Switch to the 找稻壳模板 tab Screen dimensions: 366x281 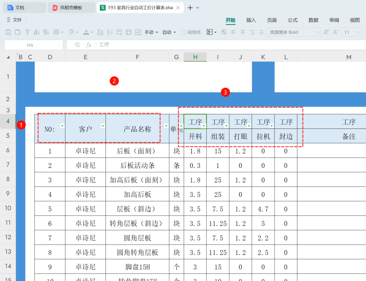(71, 8)
